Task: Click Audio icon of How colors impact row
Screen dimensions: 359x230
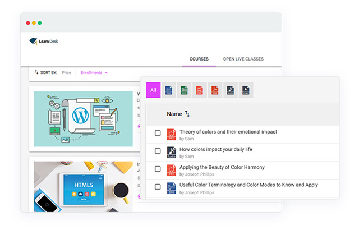Action: click(x=172, y=153)
